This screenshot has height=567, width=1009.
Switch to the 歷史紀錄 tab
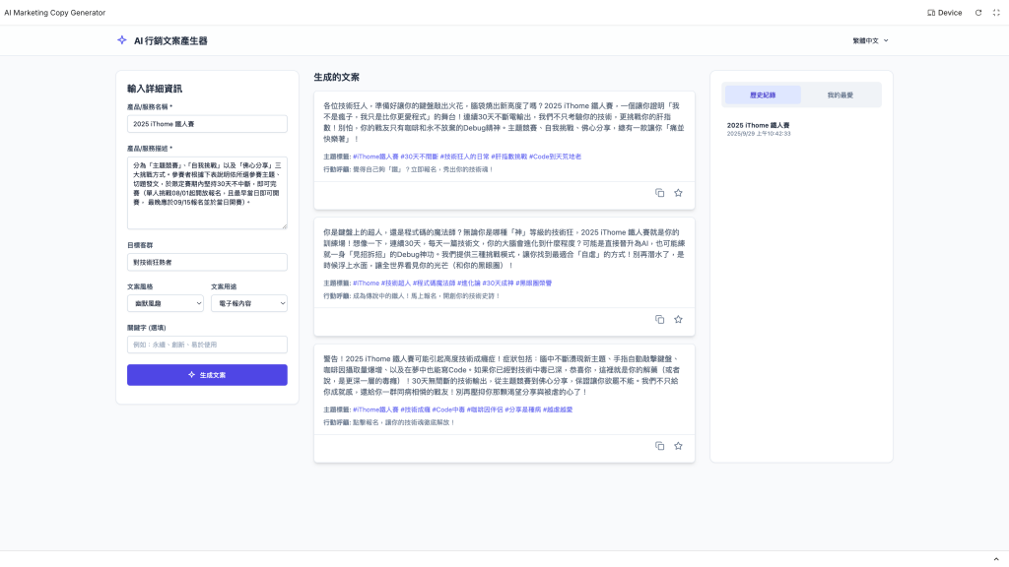tap(763, 95)
